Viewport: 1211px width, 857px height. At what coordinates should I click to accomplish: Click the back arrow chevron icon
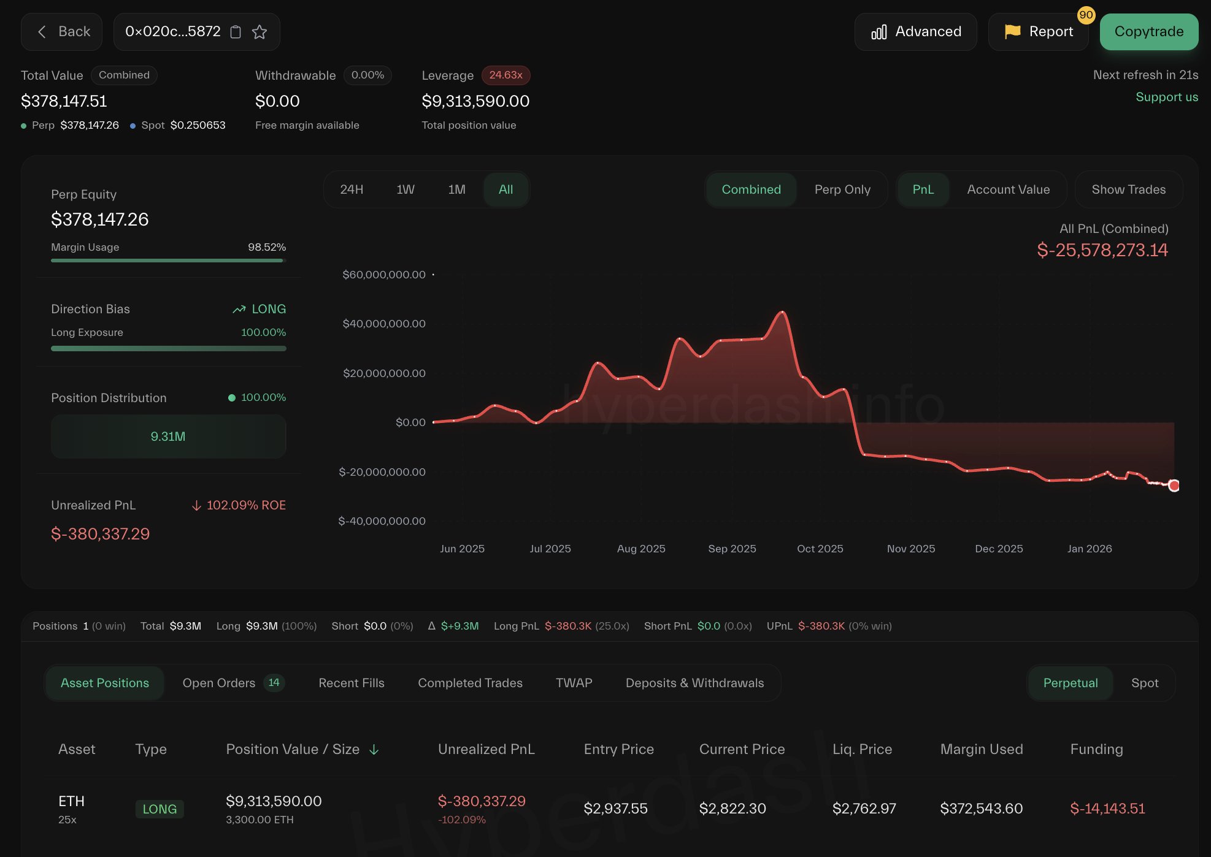42,32
